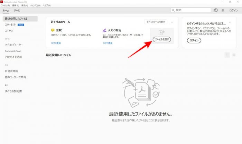Select マイコンピューター in sidebar
Image resolution: width=242 pixels, height=144 pixels.
[14, 45]
